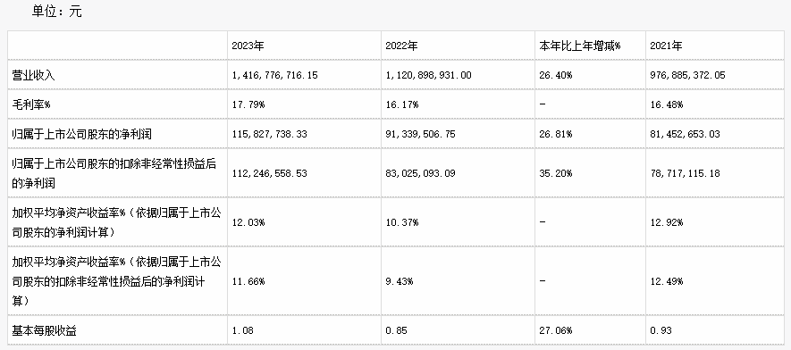Select the 2022 value 9.43%
Screen dimensions: 791x350
pyautogui.click(x=400, y=281)
